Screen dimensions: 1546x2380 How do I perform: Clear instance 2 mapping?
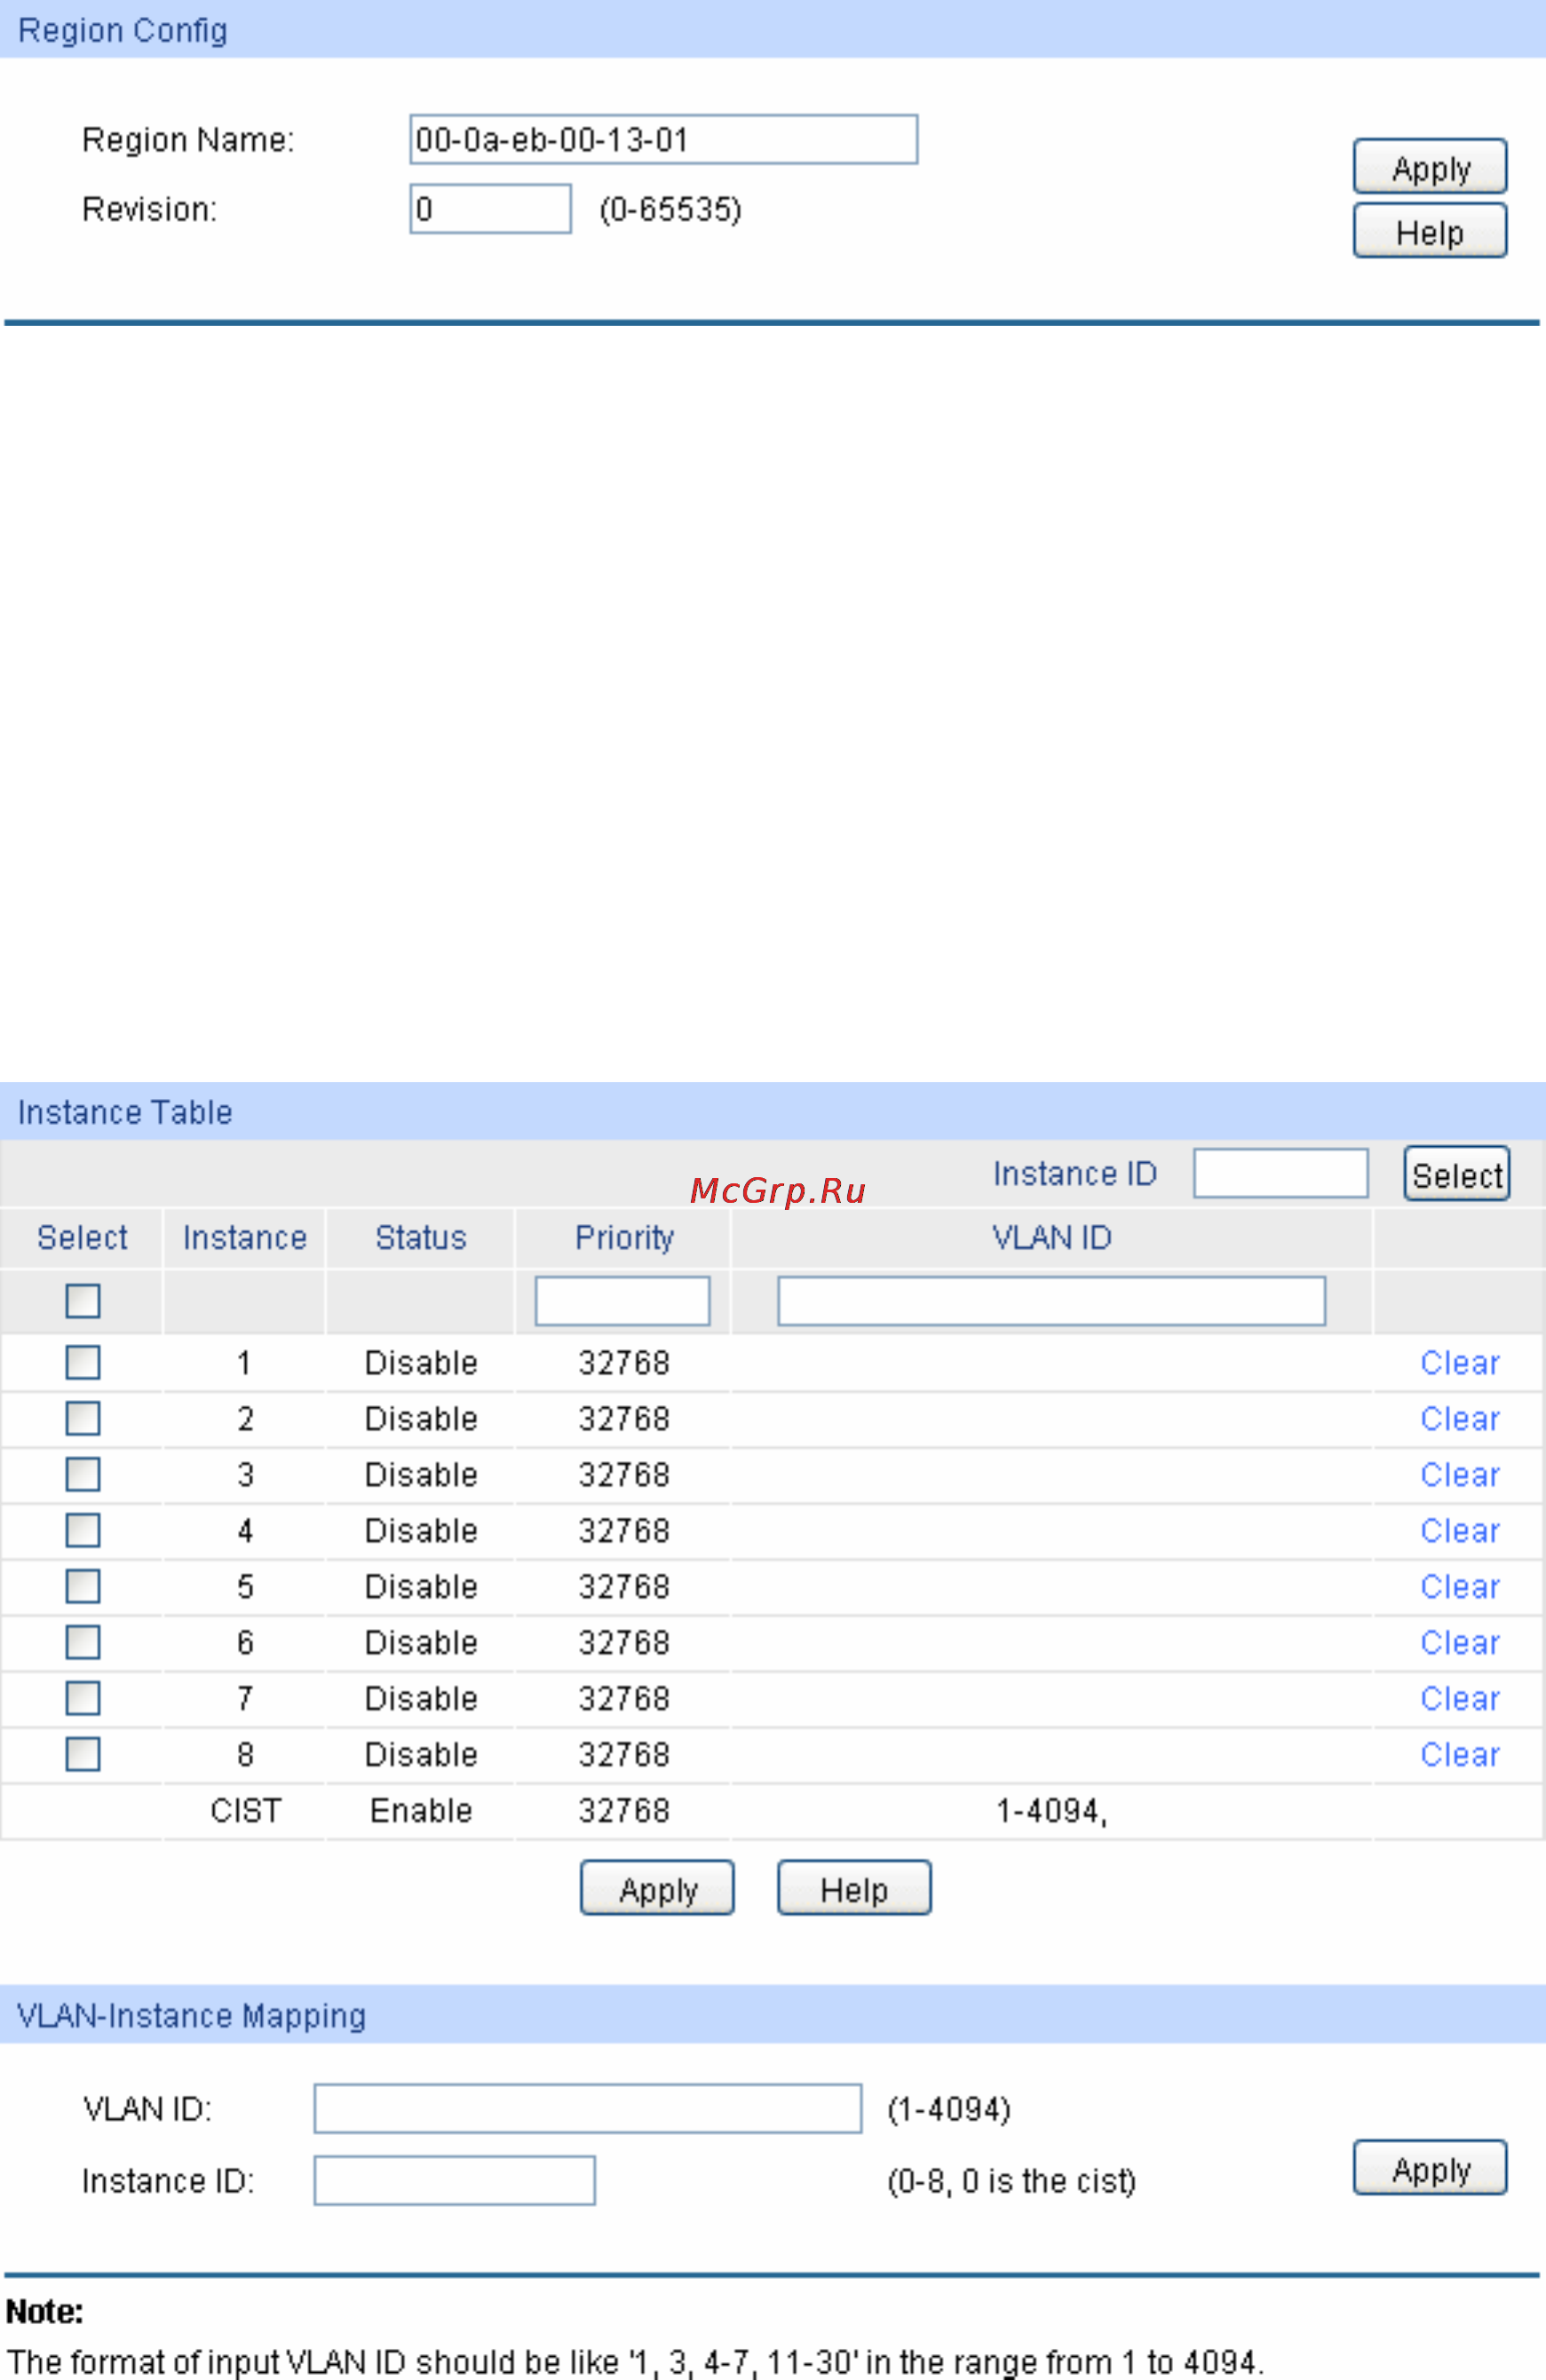click(x=1460, y=1419)
